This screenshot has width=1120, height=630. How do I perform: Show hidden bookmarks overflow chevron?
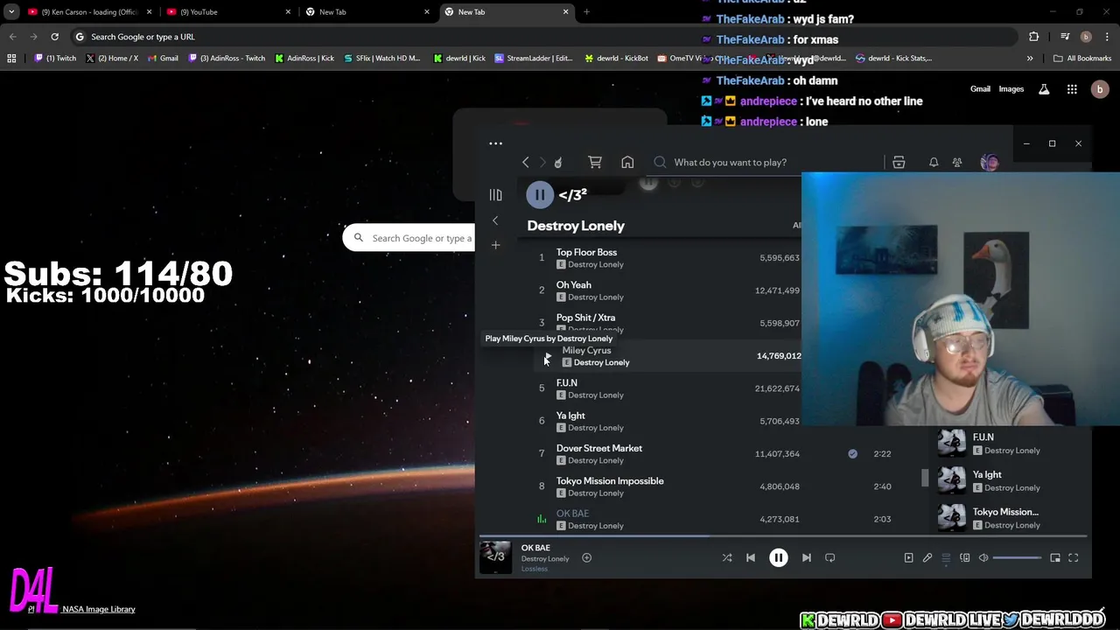tap(1030, 58)
